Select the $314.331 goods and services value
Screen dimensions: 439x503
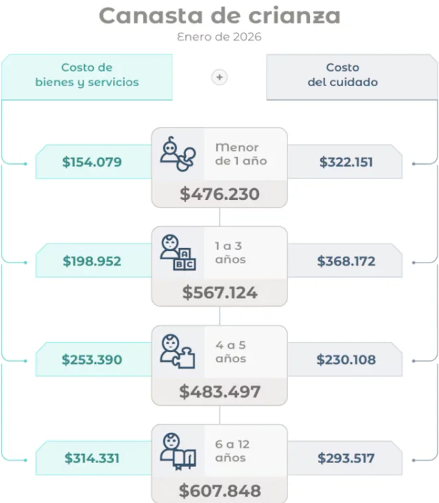92,458
